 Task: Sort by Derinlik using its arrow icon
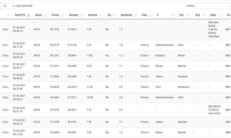pyautogui.click(x=101, y=15)
